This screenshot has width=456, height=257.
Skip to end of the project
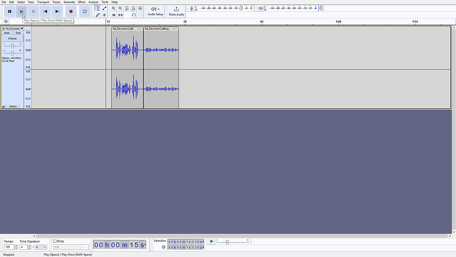(57, 11)
